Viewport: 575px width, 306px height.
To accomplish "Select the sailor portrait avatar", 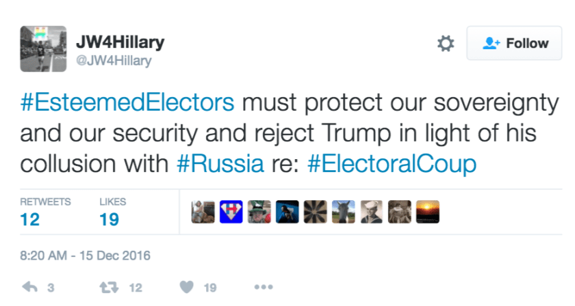I will coord(372,212).
